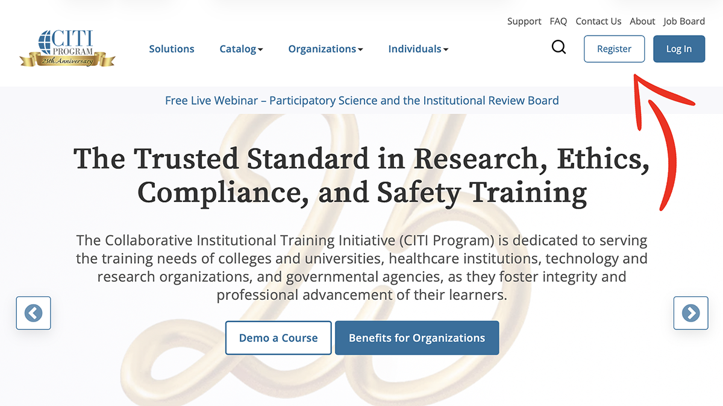Screen dimensions: 723x406
Task: Open the Contact Us link
Action: (x=598, y=21)
